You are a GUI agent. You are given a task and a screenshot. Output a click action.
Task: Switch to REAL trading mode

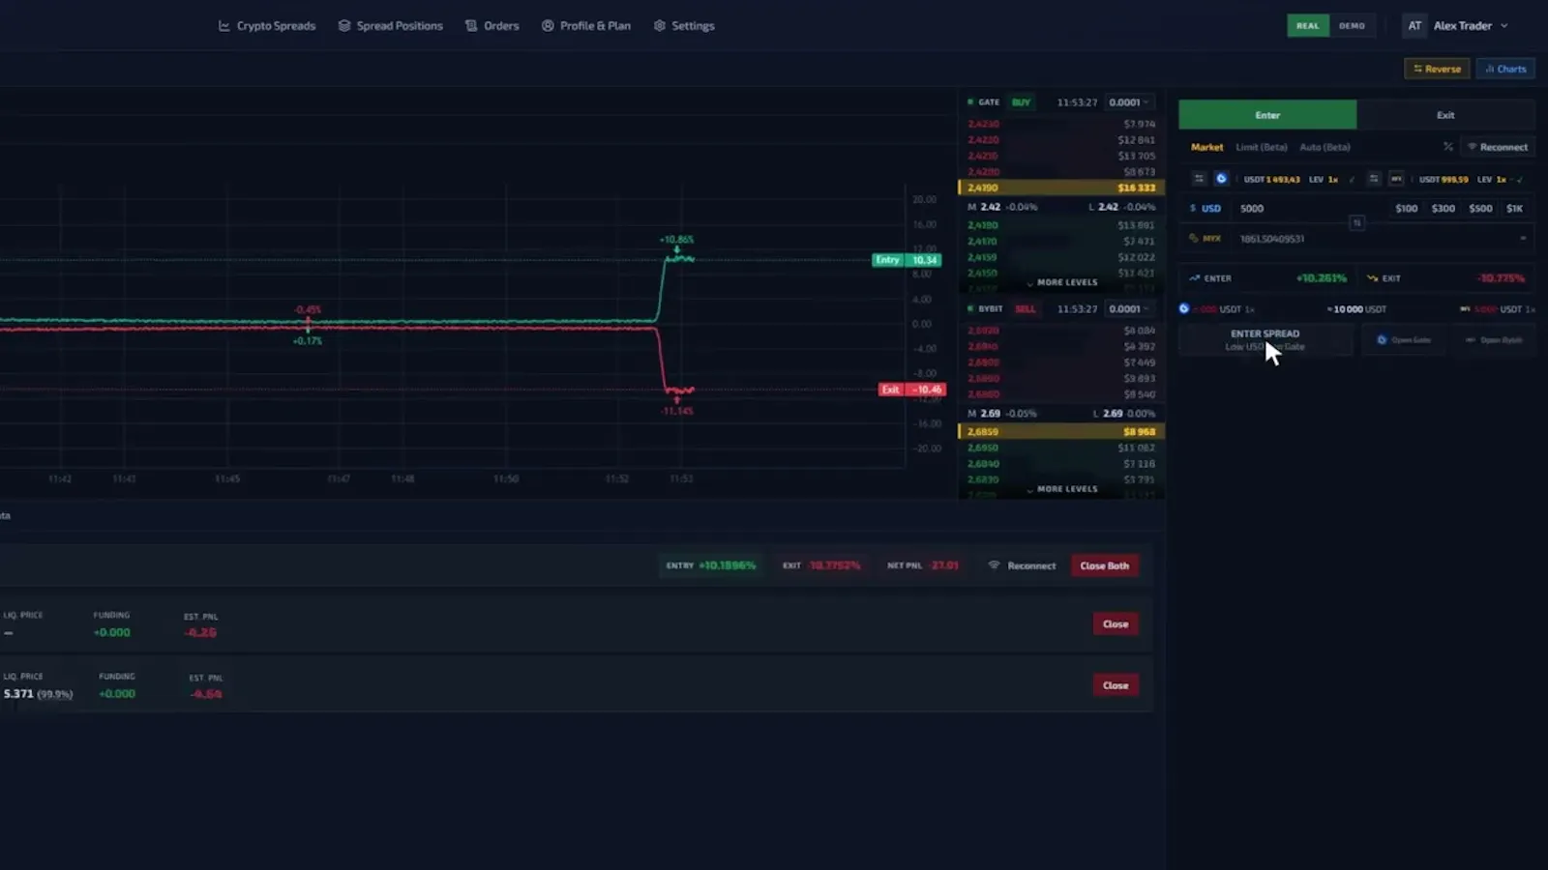[x=1308, y=26]
